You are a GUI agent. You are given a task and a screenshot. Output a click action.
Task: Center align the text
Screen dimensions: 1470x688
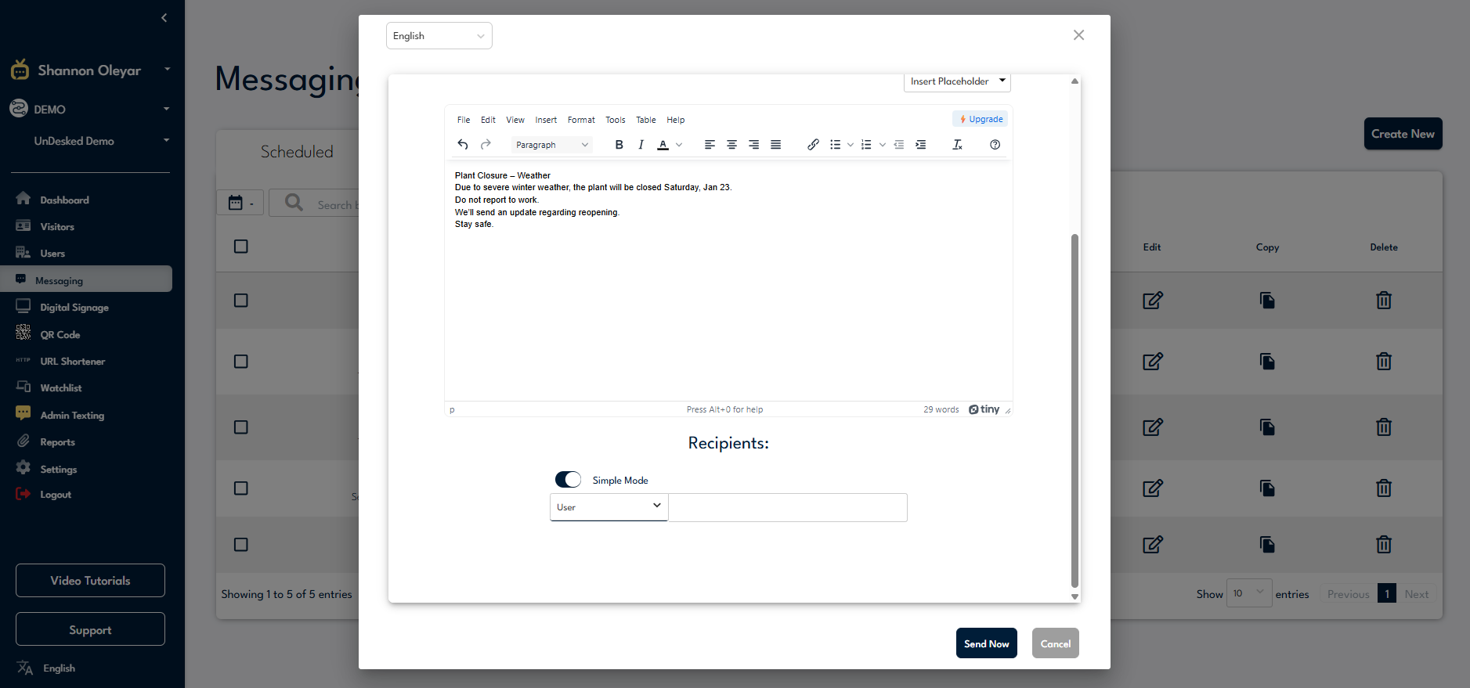click(731, 145)
